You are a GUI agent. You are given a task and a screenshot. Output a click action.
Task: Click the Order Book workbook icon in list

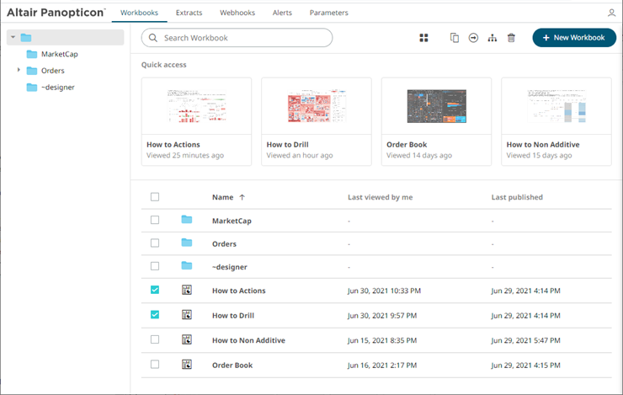coord(187,365)
